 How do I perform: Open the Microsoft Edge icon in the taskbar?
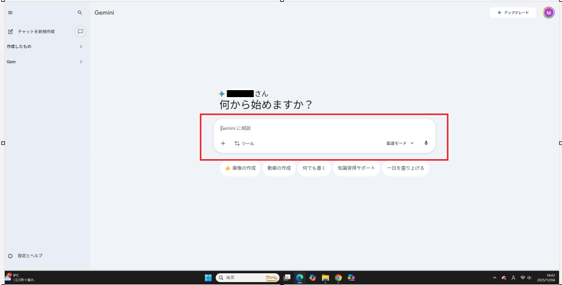coord(300,278)
